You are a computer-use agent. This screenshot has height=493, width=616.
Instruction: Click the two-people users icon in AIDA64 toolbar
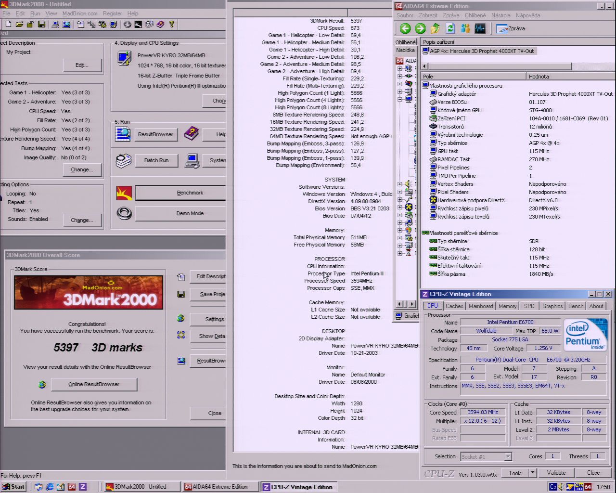[x=465, y=28]
